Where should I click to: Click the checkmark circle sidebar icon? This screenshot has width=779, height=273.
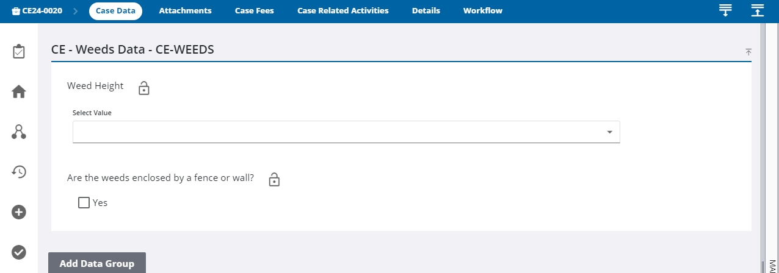[19, 252]
